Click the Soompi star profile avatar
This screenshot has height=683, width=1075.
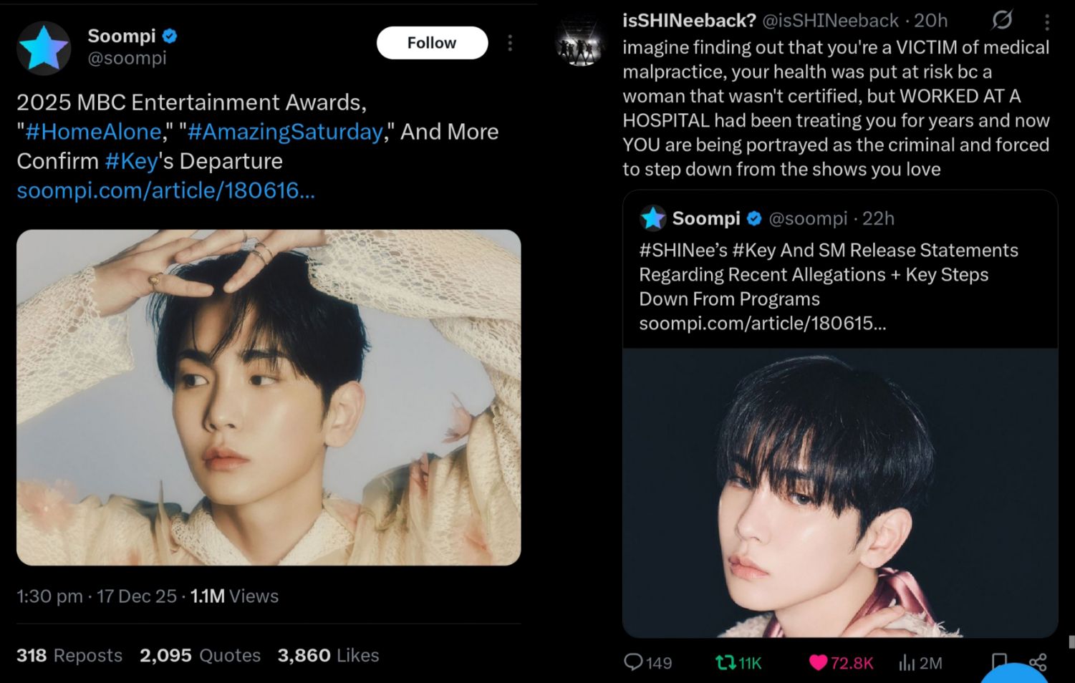(44, 48)
